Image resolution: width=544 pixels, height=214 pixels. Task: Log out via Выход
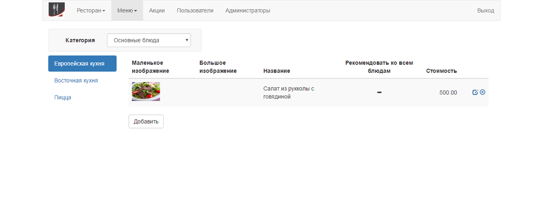486,11
